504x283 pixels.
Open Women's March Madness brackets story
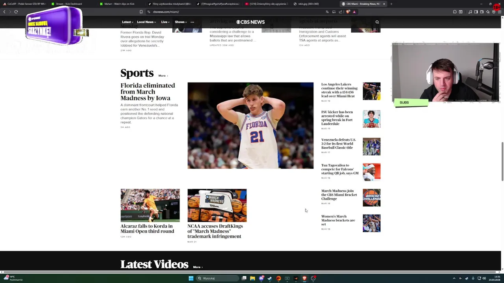pyautogui.click(x=338, y=220)
